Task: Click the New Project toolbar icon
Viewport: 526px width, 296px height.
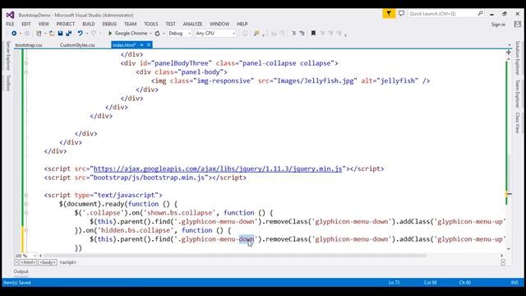Action: (39, 33)
